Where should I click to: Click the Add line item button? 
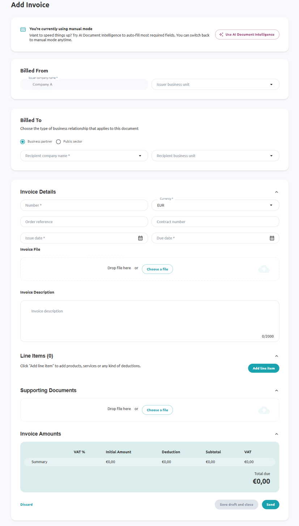[x=264, y=368]
